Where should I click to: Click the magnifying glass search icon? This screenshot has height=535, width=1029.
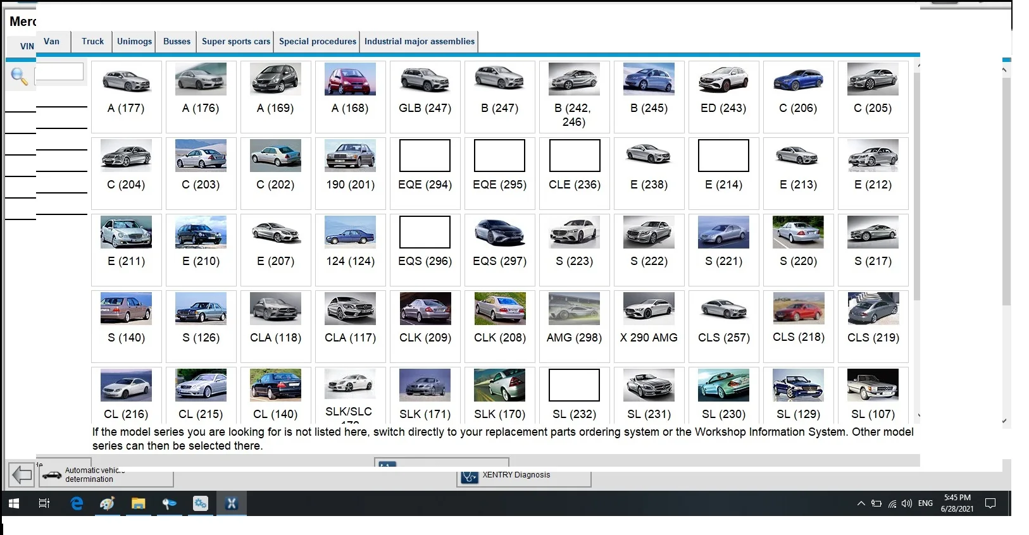pyautogui.click(x=19, y=77)
